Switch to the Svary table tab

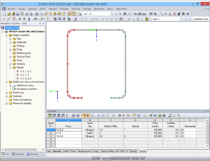[96, 151]
